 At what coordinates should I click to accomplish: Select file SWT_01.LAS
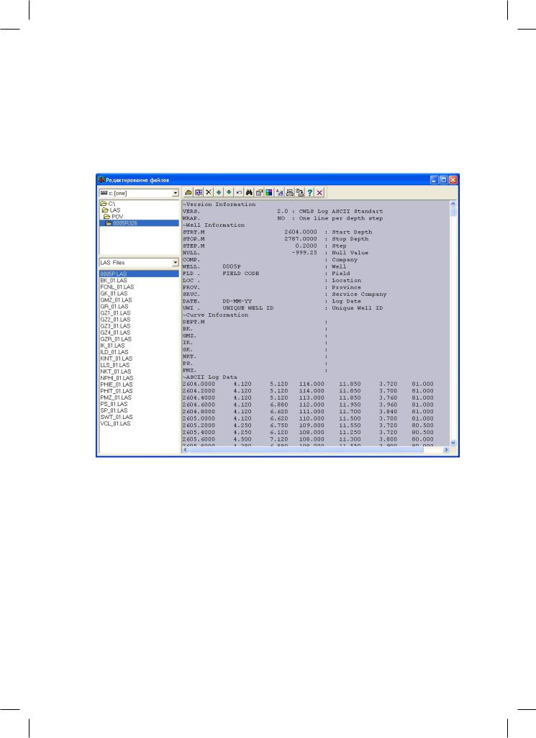[116, 418]
